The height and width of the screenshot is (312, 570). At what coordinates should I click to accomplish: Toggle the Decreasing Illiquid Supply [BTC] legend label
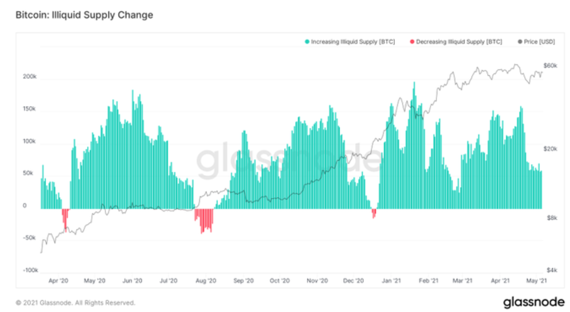coord(459,42)
